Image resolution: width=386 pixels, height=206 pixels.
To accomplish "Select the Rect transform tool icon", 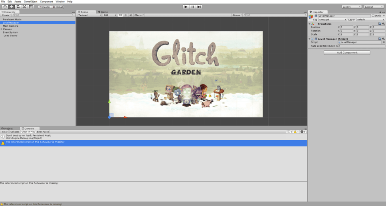I will tap(31, 7).
